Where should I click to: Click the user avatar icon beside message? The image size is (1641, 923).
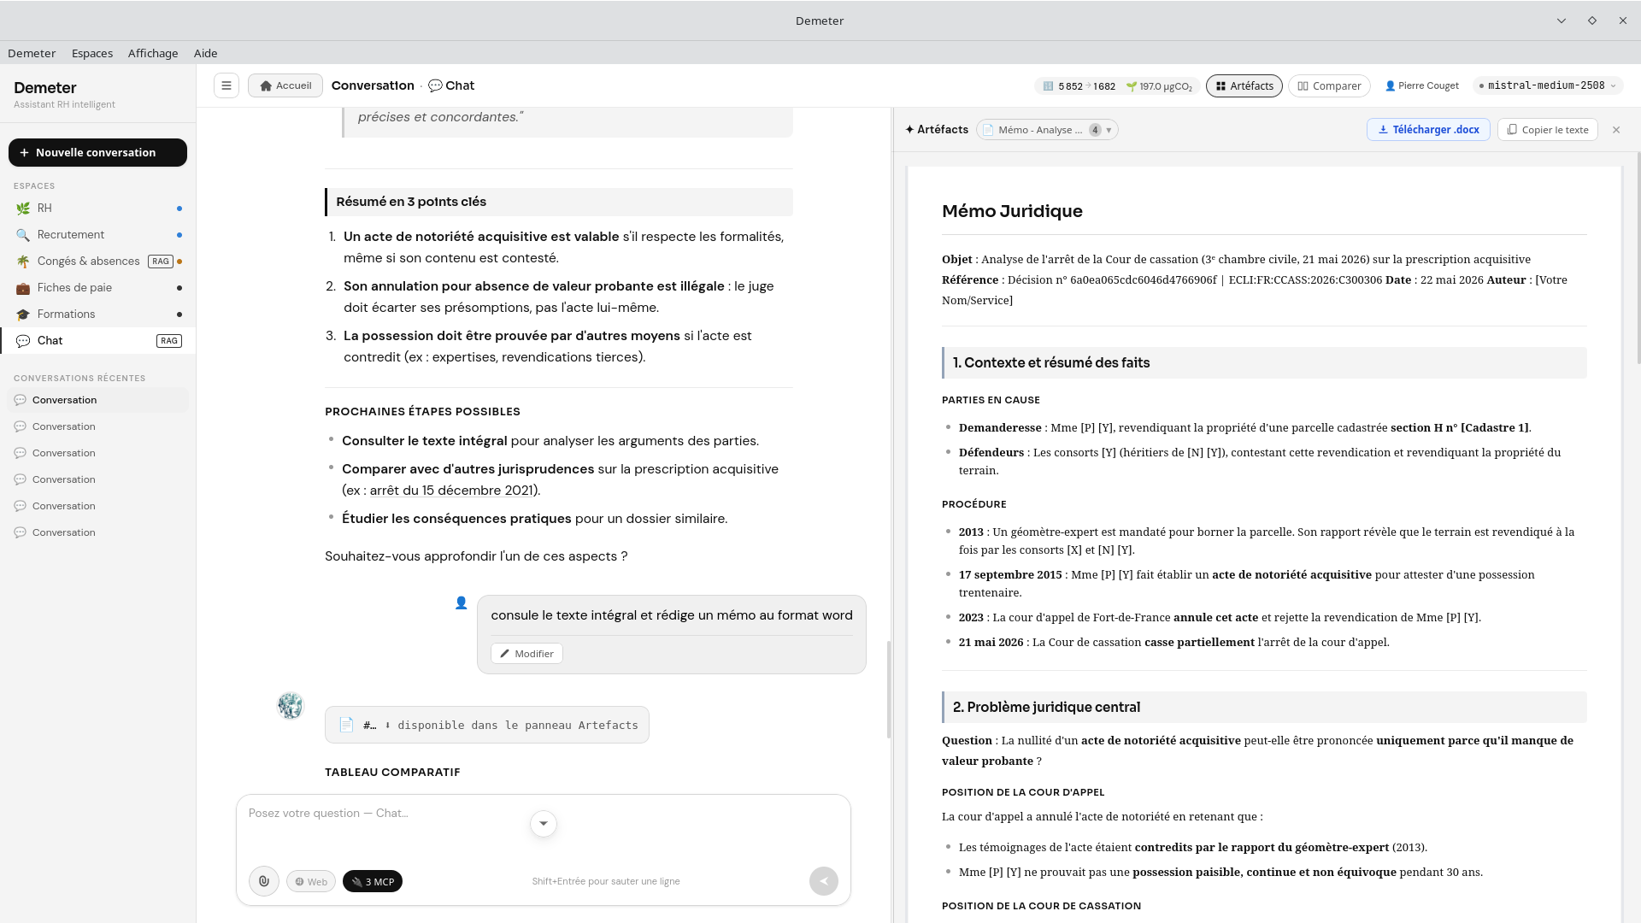pyautogui.click(x=462, y=603)
